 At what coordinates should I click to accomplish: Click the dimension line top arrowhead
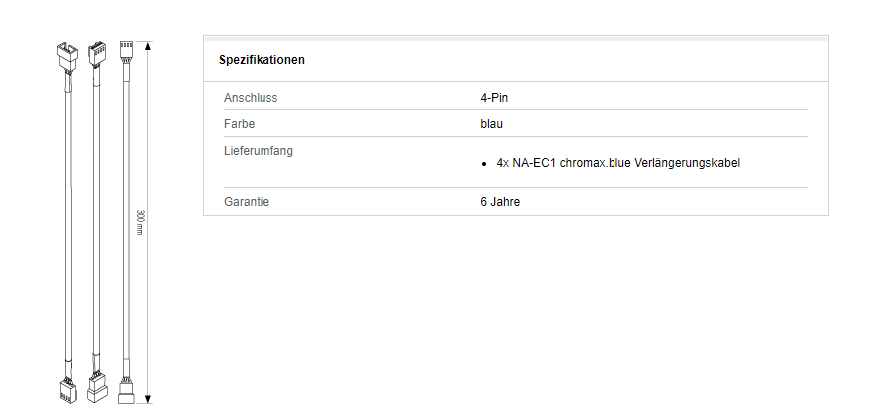tap(147, 46)
